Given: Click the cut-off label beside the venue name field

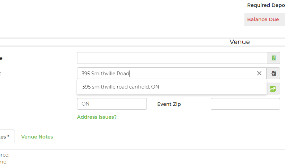Looking at the screenshot, I should [x=1, y=58].
